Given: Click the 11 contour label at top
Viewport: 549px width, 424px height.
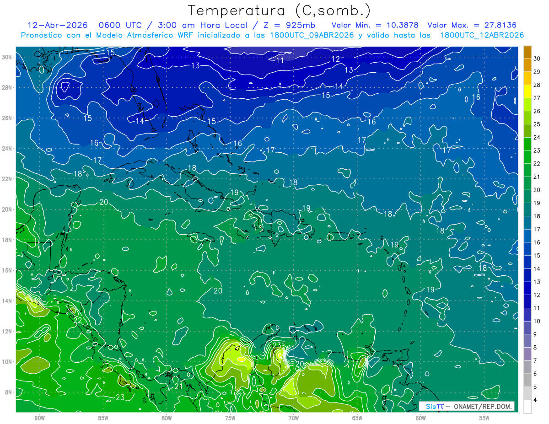Looking at the screenshot, I should 280,60.
